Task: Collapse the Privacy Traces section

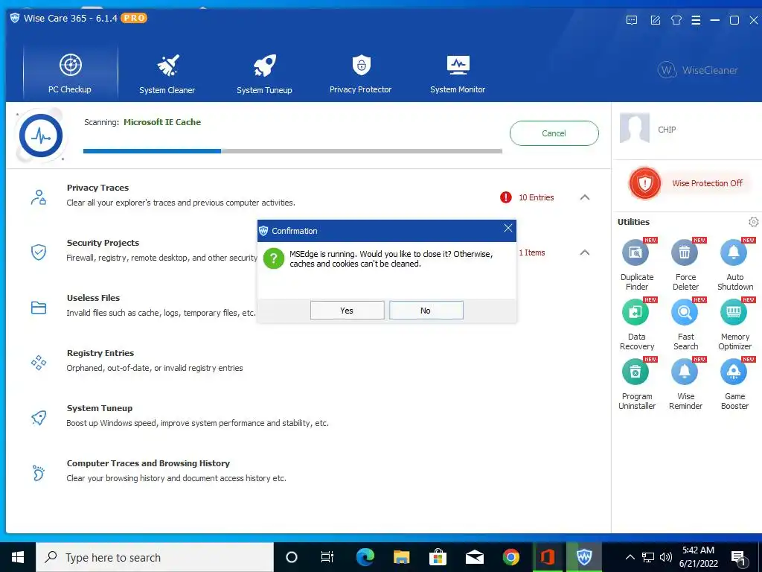Action: click(x=585, y=197)
